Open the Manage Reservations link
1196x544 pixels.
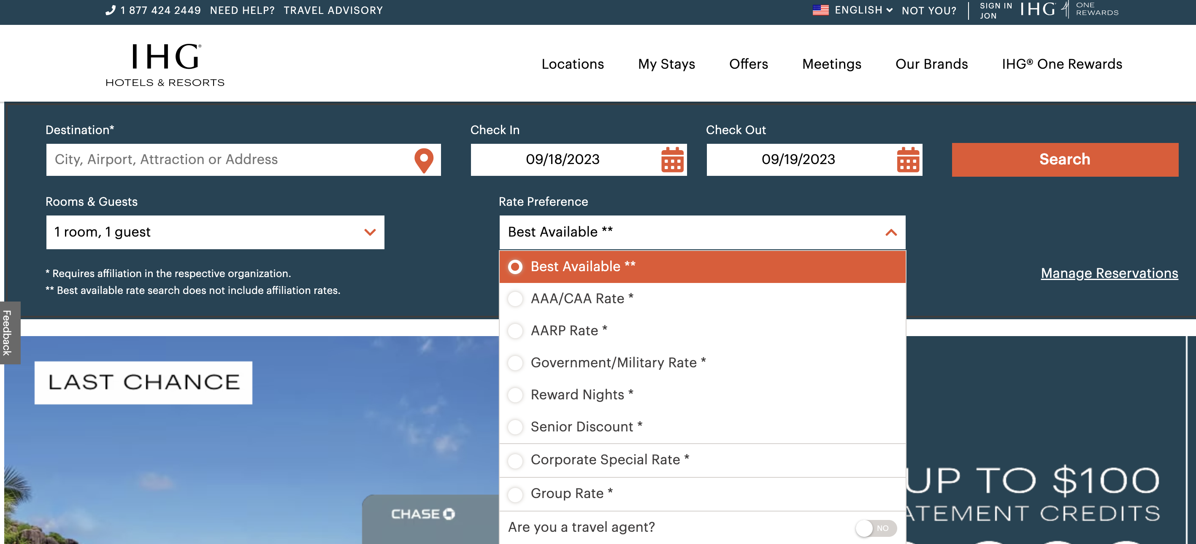(1109, 273)
